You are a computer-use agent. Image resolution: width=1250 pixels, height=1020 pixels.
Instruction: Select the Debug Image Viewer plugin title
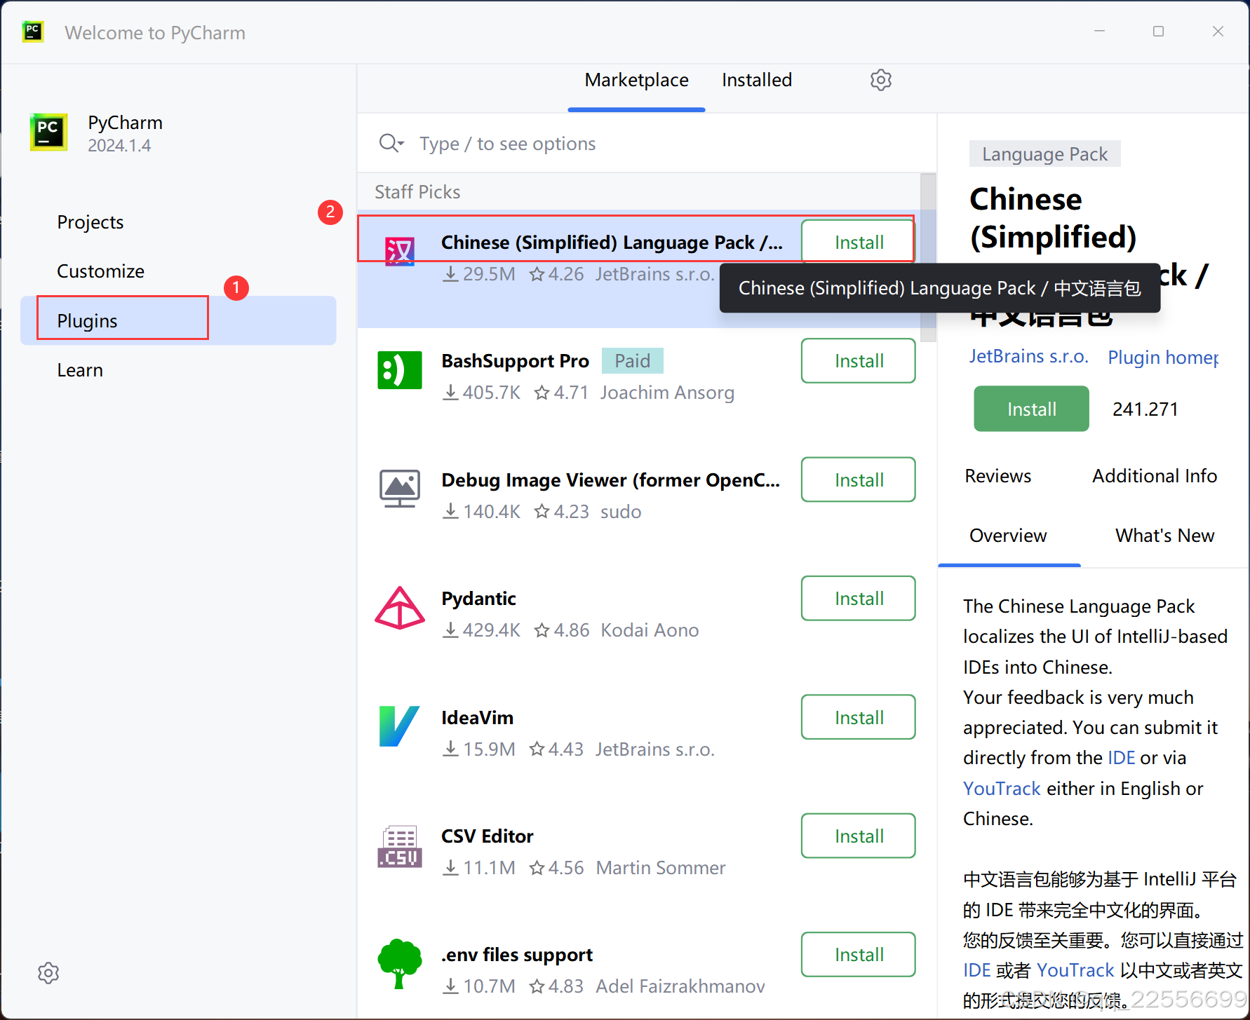pyautogui.click(x=610, y=480)
